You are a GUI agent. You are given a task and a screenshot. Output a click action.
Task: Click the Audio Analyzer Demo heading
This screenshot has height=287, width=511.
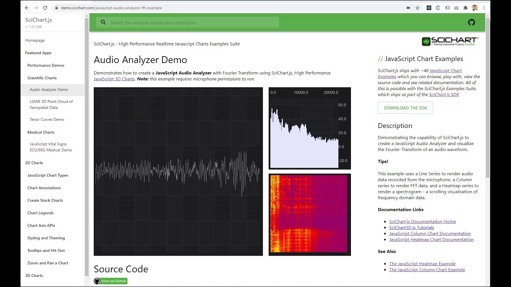(x=140, y=60)
